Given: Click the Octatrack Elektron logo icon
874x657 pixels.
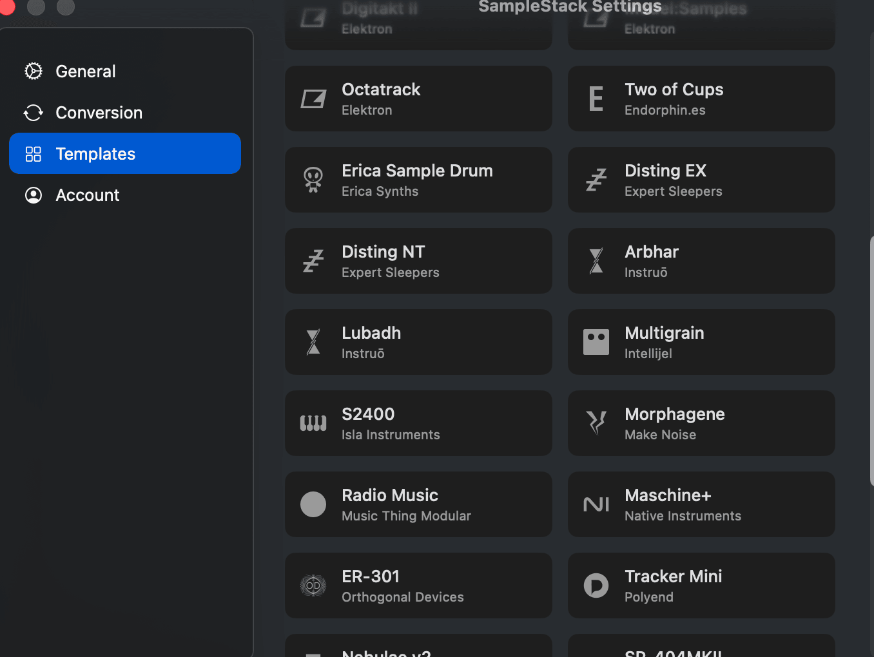Looking at the screenshot, I should (313, 99).
